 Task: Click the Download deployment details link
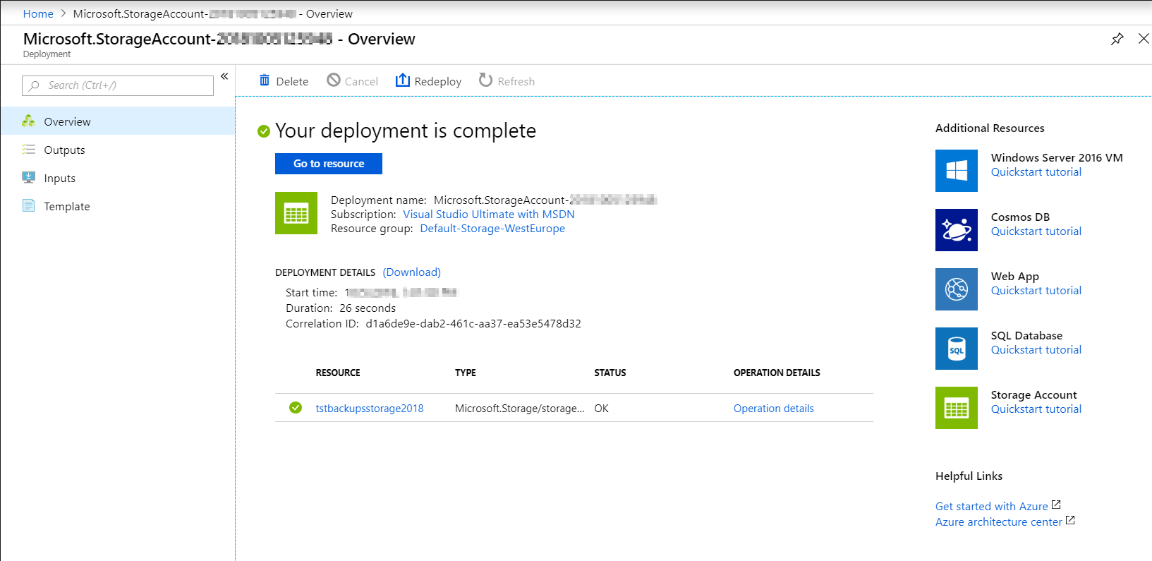click(x=412, y=272)
